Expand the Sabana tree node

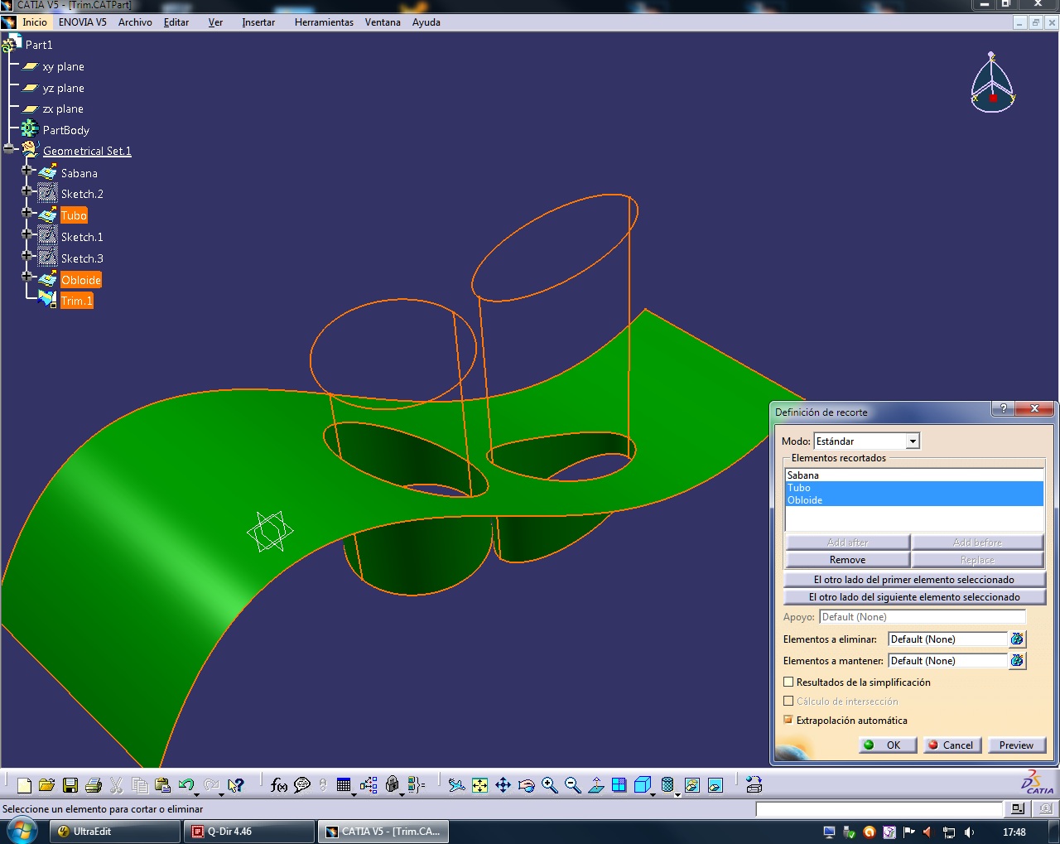[x=26, y=170]
